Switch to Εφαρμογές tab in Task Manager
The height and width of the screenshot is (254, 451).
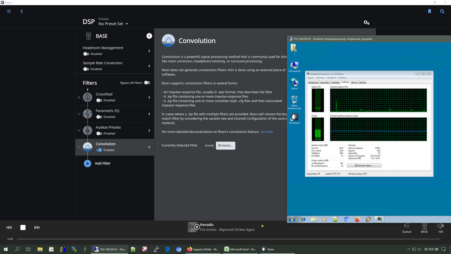313,82
